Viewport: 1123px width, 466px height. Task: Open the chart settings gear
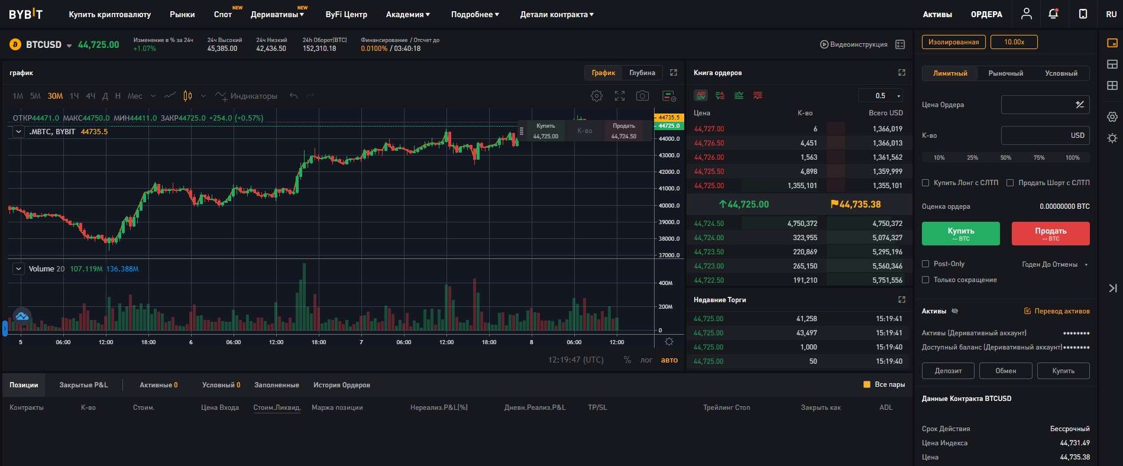pyautogui.click(x=597, y=96)
